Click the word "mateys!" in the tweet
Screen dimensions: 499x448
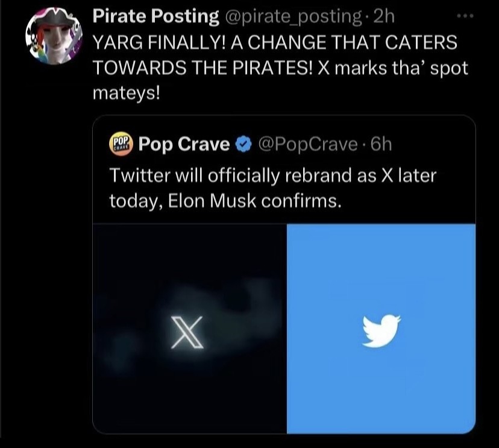pos(124,93)
